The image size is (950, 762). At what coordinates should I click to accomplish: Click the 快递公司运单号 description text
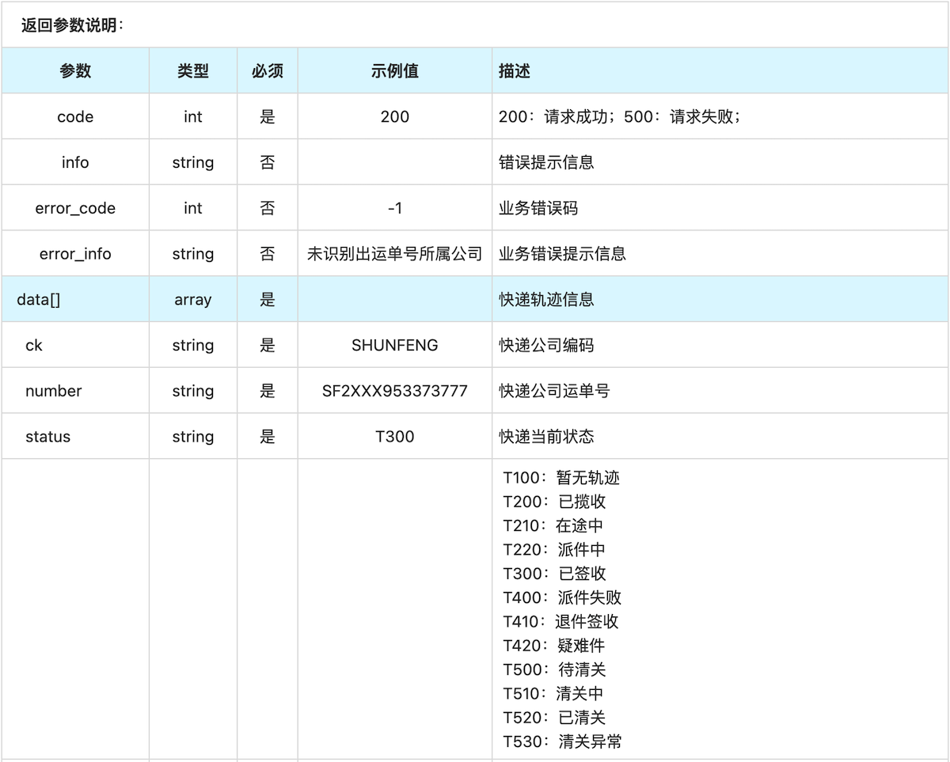click(554, 391)
